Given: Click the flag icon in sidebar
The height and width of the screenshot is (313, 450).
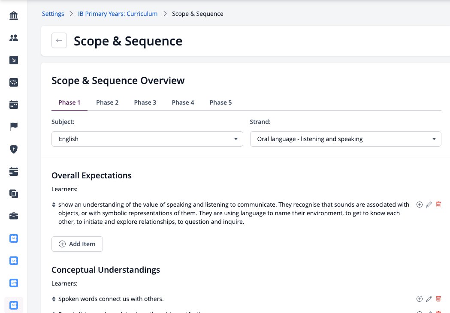Looking at the screenshot, I should (13, 126).
